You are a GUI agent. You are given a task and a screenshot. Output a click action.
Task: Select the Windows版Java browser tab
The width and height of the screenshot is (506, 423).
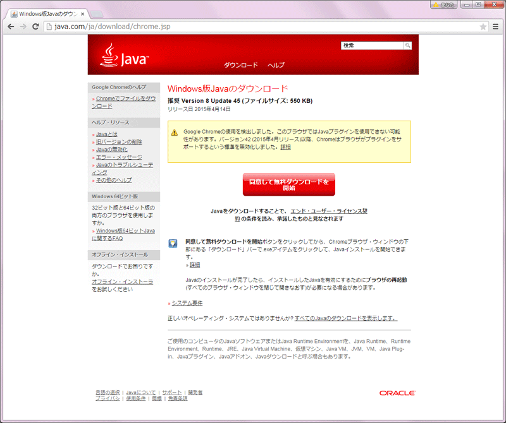coord(48,14)
